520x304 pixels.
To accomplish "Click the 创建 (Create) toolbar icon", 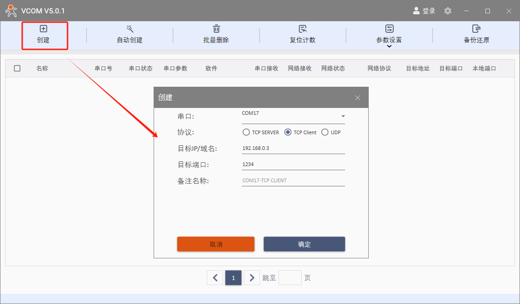I will click(x=43, y=29).
